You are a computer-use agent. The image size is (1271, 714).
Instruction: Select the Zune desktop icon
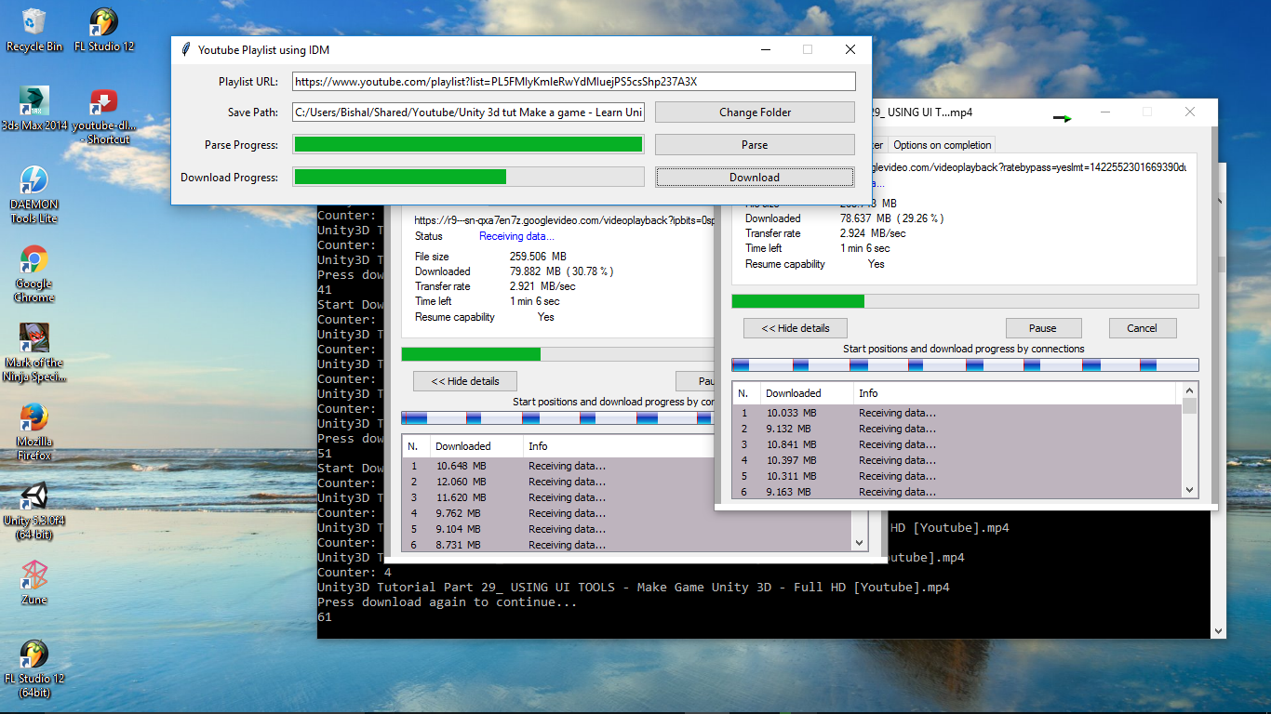[x=34, y=582]
